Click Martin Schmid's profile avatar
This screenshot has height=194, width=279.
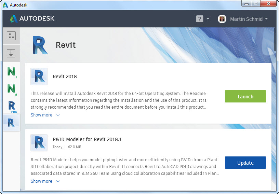pos(222,19)
